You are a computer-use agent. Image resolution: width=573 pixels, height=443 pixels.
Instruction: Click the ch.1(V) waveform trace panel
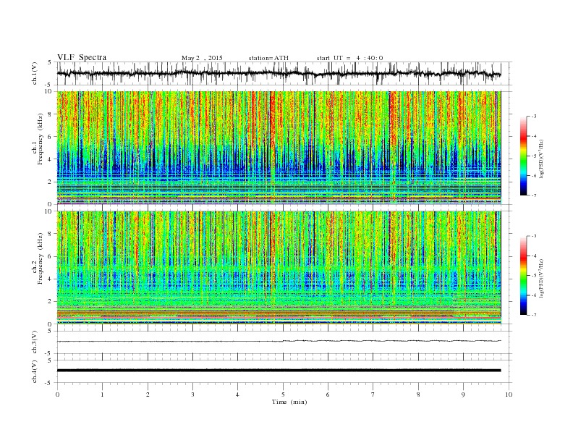[284, 74]
